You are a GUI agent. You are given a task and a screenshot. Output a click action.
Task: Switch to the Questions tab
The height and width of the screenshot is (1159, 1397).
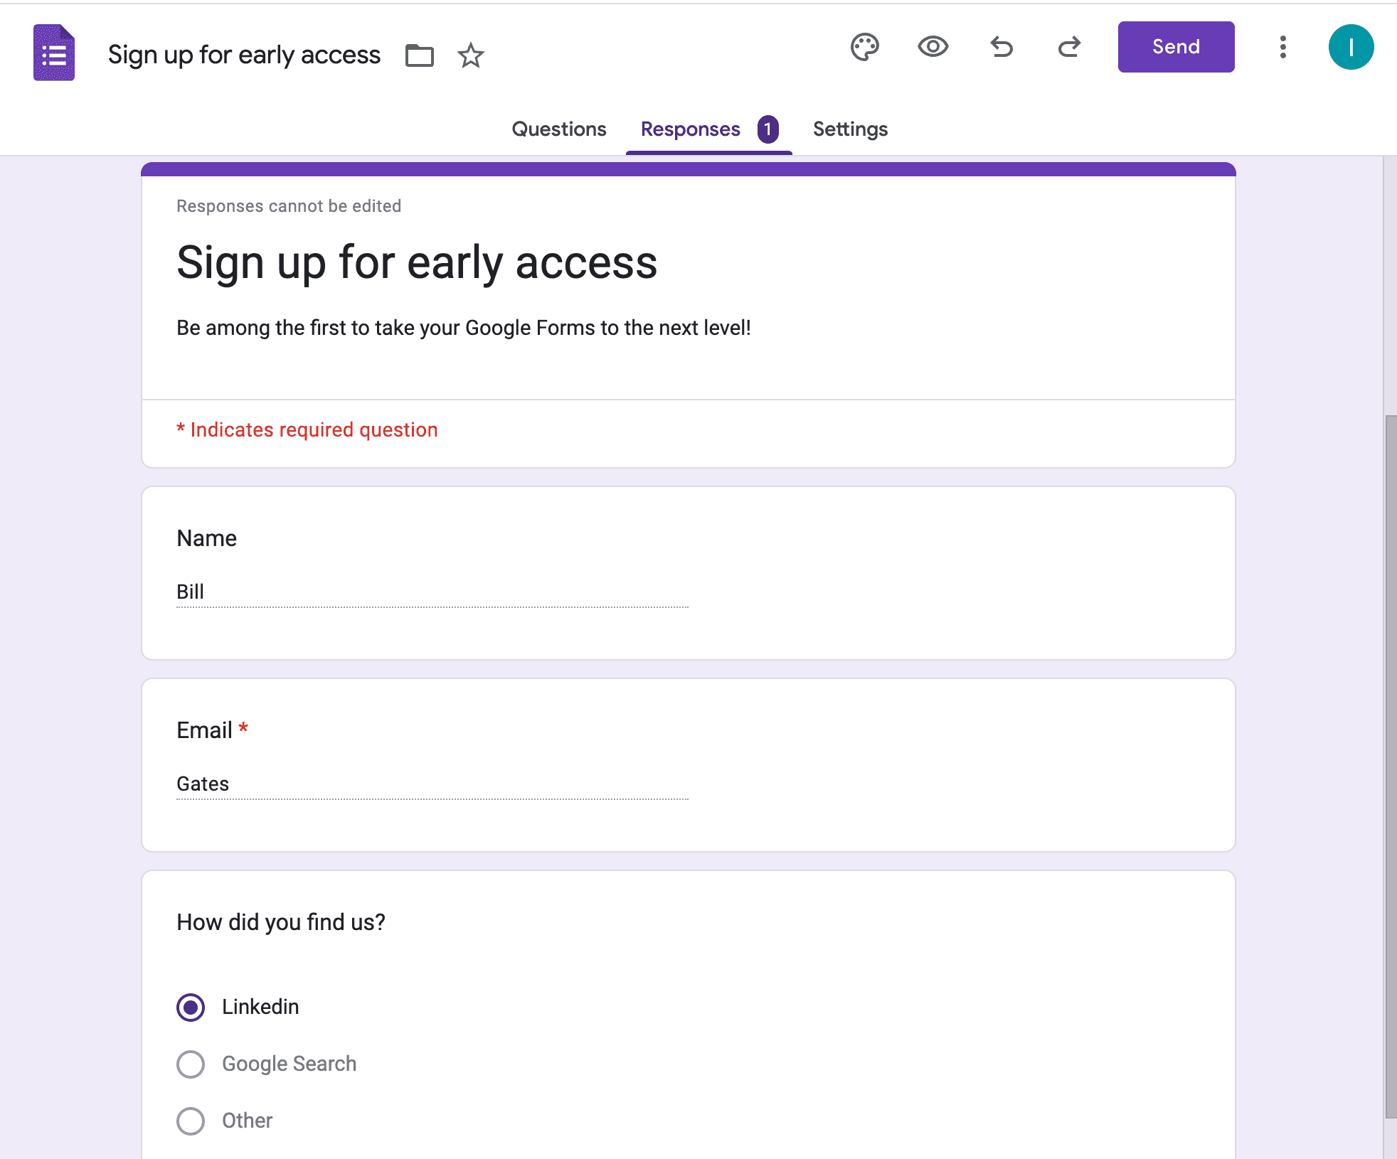[559, 129]
